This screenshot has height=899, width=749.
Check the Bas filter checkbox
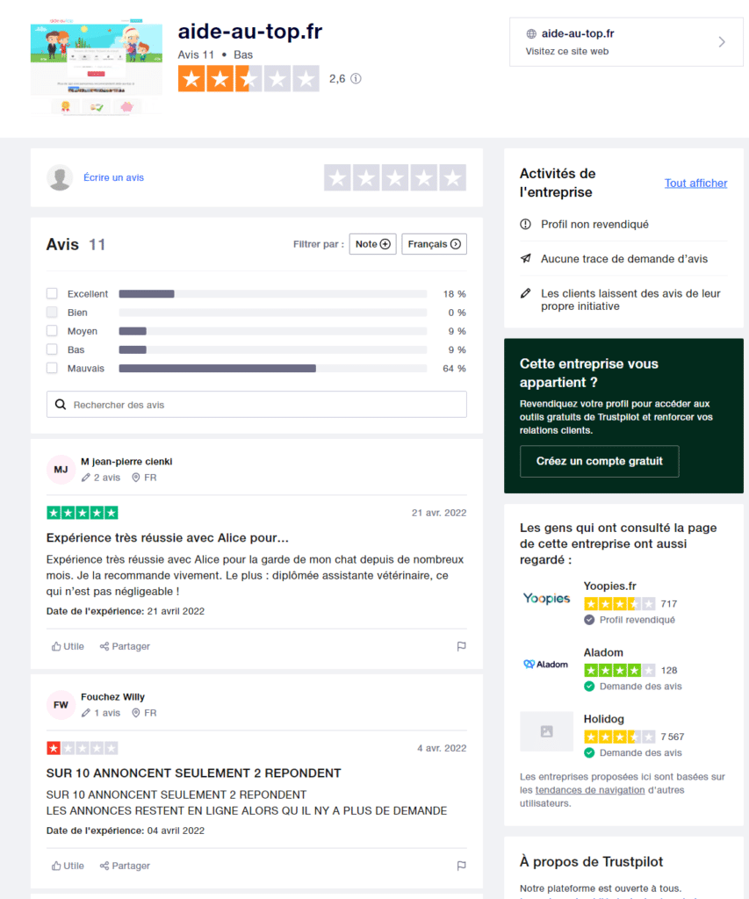[x=52, y=349]
